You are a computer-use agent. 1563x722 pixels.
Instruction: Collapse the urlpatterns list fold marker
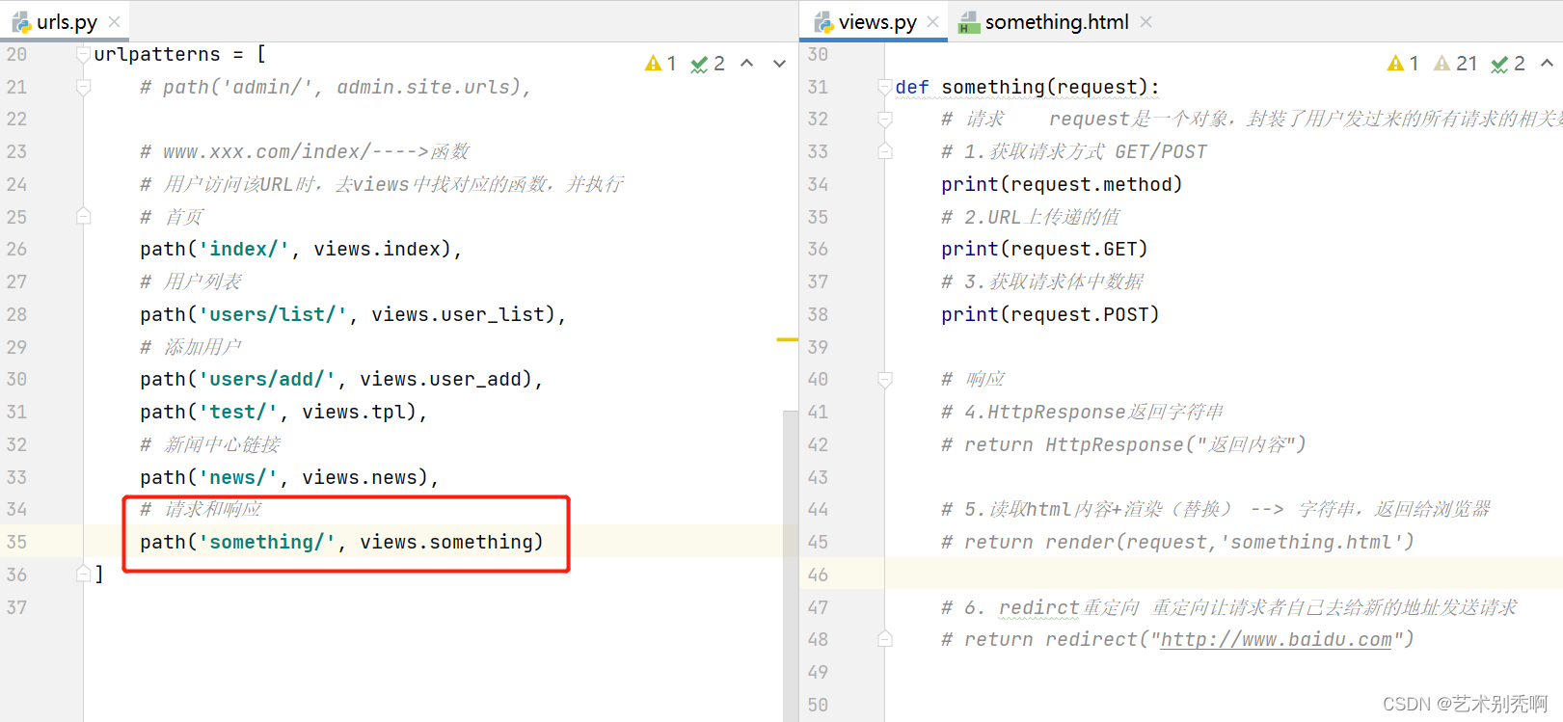84,55
